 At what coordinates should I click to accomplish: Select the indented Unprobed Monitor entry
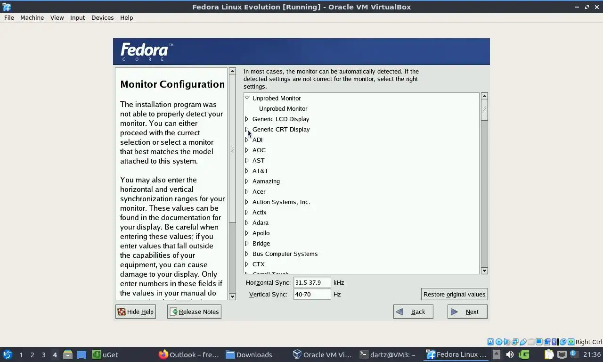pyautogui.click(x=283, y=108)
